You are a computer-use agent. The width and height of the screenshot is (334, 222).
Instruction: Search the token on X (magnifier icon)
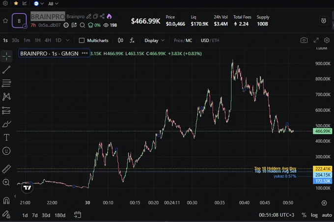82,25
